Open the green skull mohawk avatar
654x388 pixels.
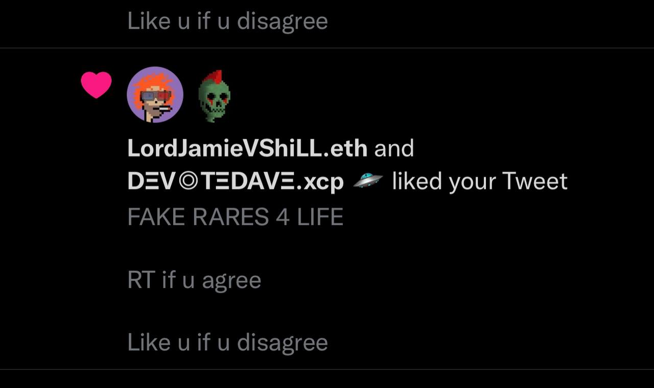[215, 96]
